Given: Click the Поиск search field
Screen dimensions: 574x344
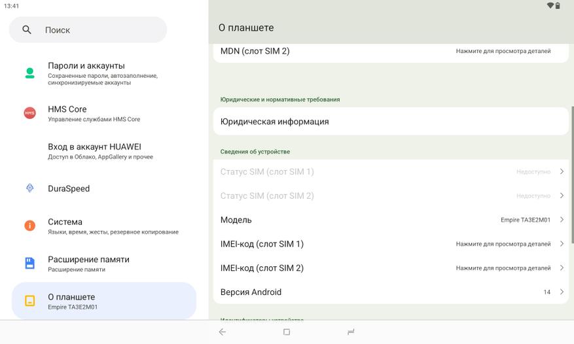Looking at the screenshot, I should click(98, 30).
